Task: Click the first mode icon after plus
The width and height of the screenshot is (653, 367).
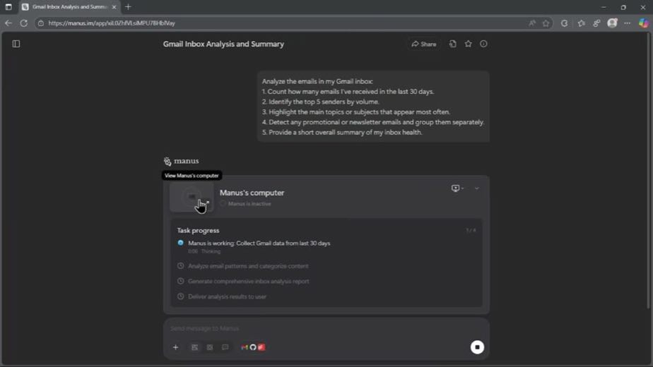Action: pyautogui.click(x=194, y=347)
